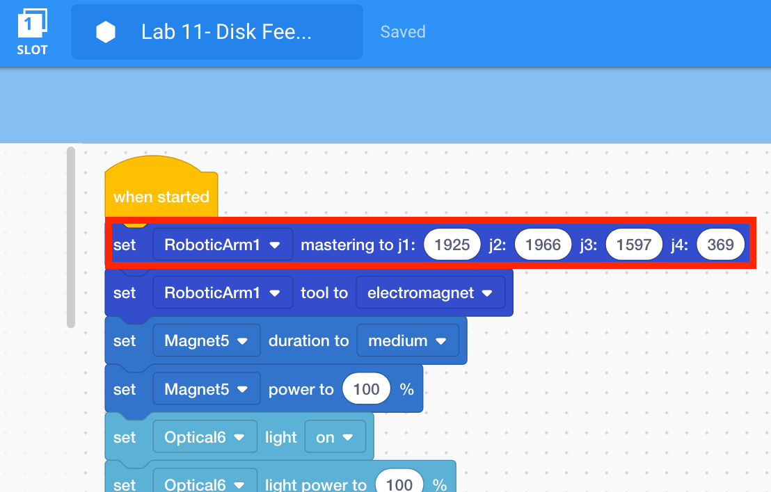Edit the j4 value 369
The image size is (771, 492).
(720, 245)
